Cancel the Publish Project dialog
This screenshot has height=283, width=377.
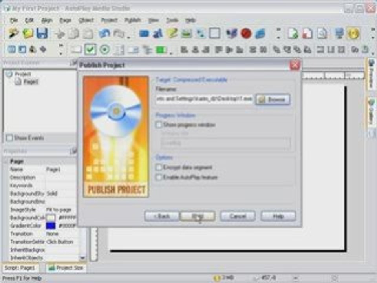[238, 216]
